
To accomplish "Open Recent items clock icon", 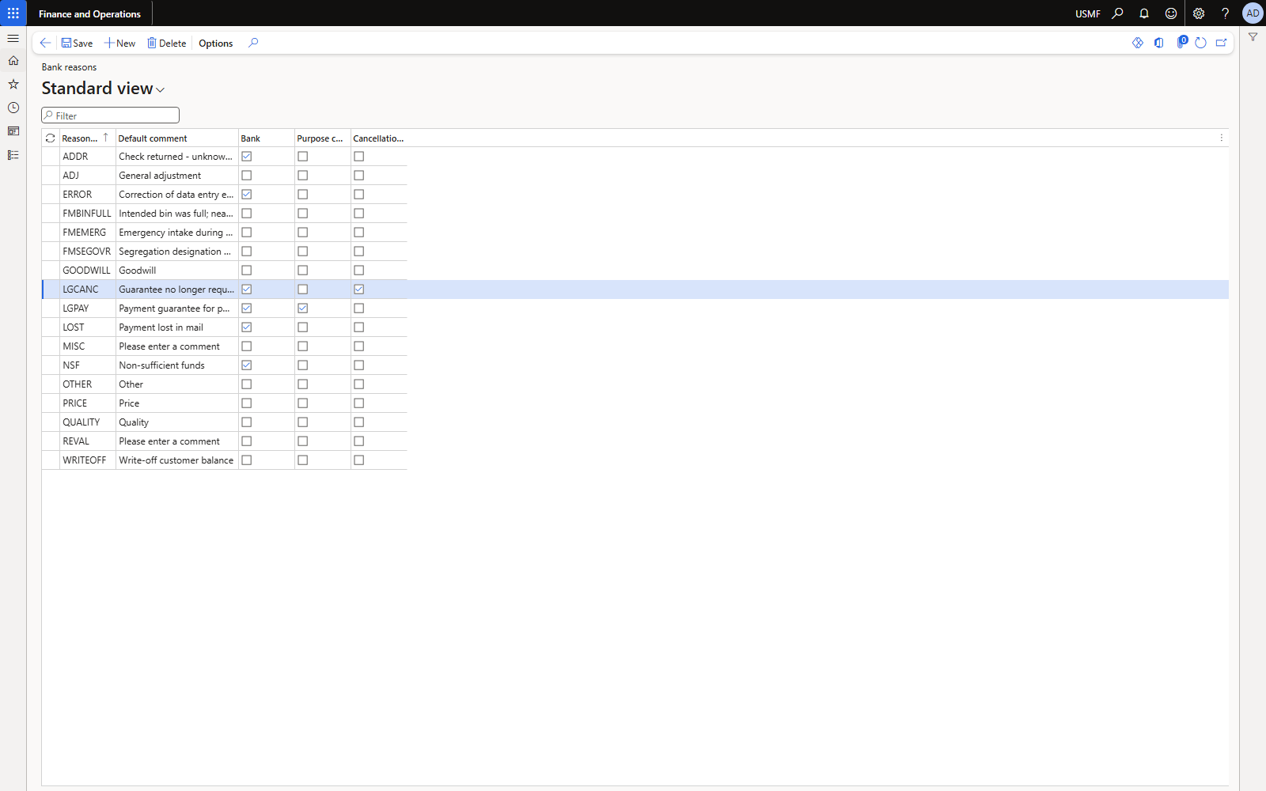I will [13, 108].
